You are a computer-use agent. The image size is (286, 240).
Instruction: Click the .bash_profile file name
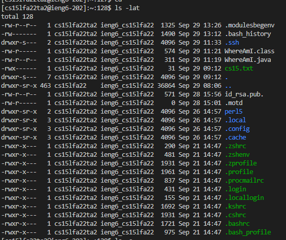point(247,232)
